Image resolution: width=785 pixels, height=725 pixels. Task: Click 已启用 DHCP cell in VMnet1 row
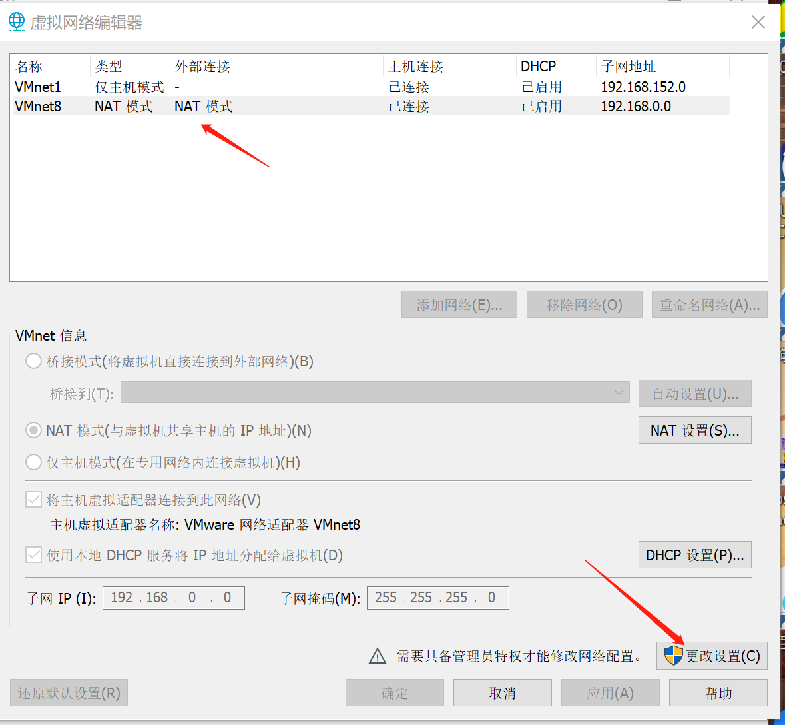tap(542, 87)
